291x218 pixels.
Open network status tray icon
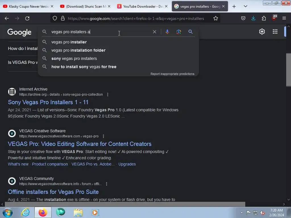pyautogui.click(x=255, y=213)
